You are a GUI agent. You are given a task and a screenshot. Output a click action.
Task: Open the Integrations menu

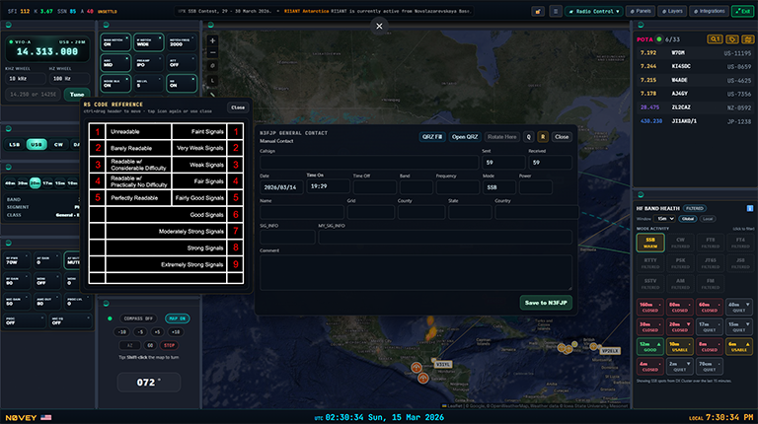[x=710, y=11]
